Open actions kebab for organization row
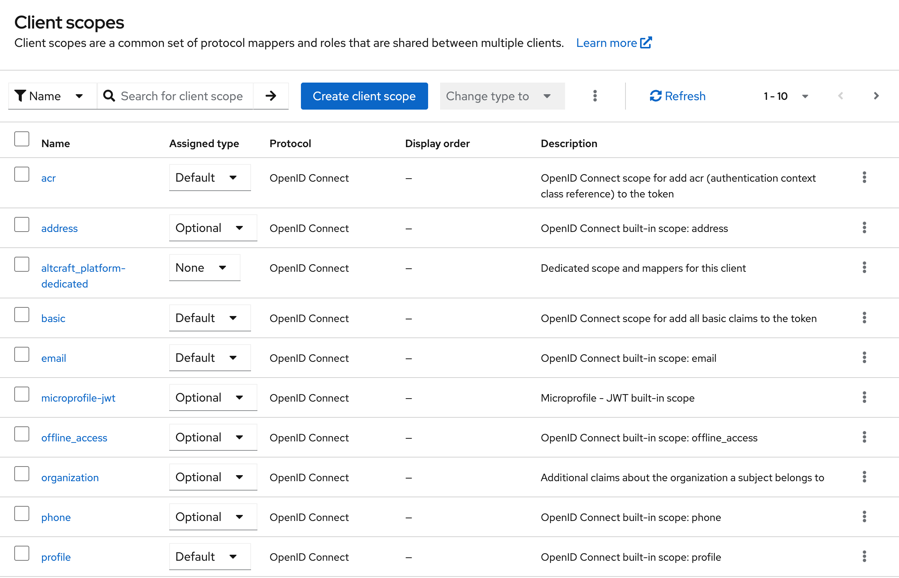899x578 pixels. tap(864, 477)
